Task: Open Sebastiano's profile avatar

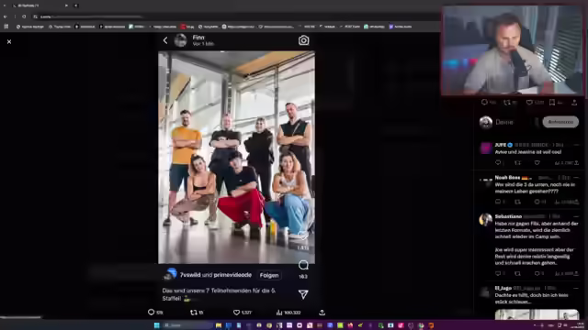Action: pos(486,220)
